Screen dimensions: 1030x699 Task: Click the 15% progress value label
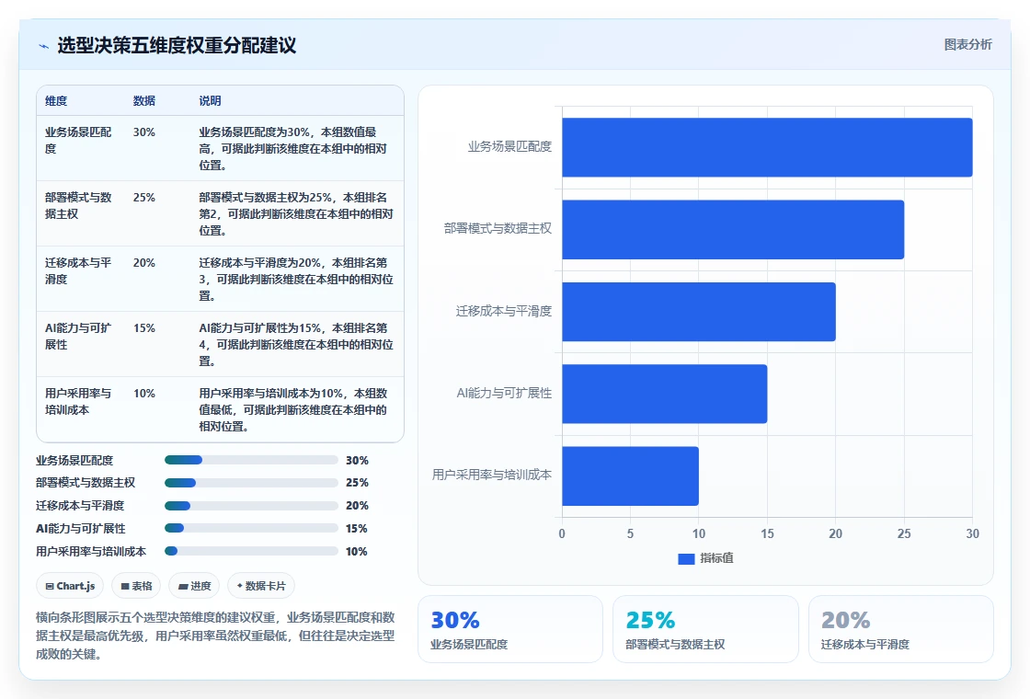point(357,529)
